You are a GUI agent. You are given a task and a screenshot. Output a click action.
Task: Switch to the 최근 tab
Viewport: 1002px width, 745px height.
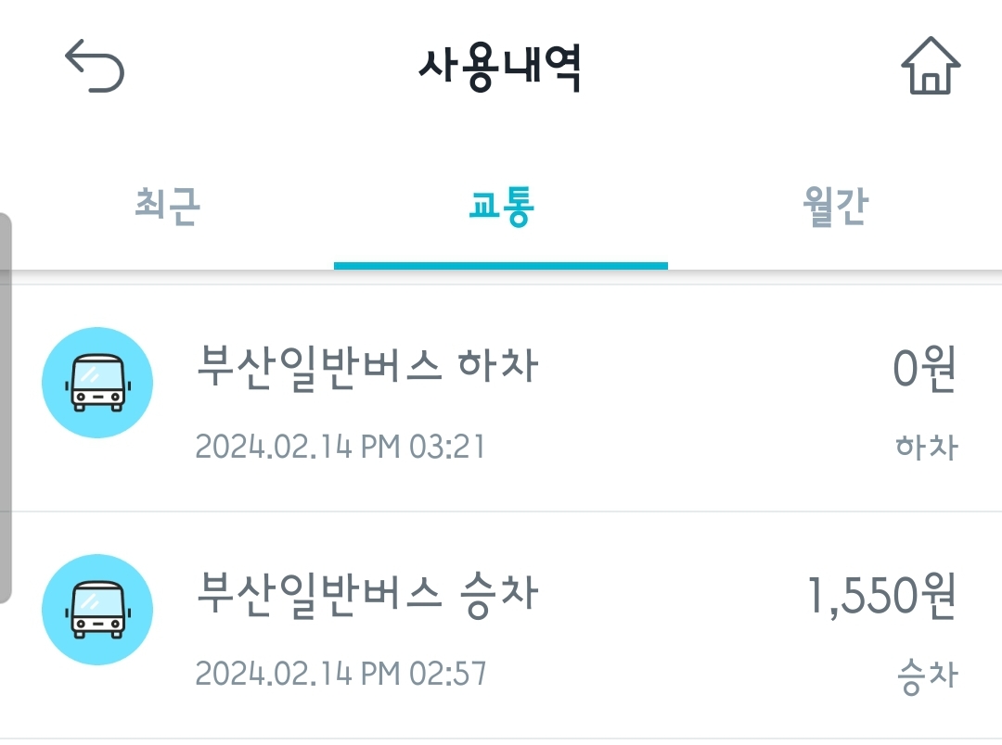(x=167, y=207)
